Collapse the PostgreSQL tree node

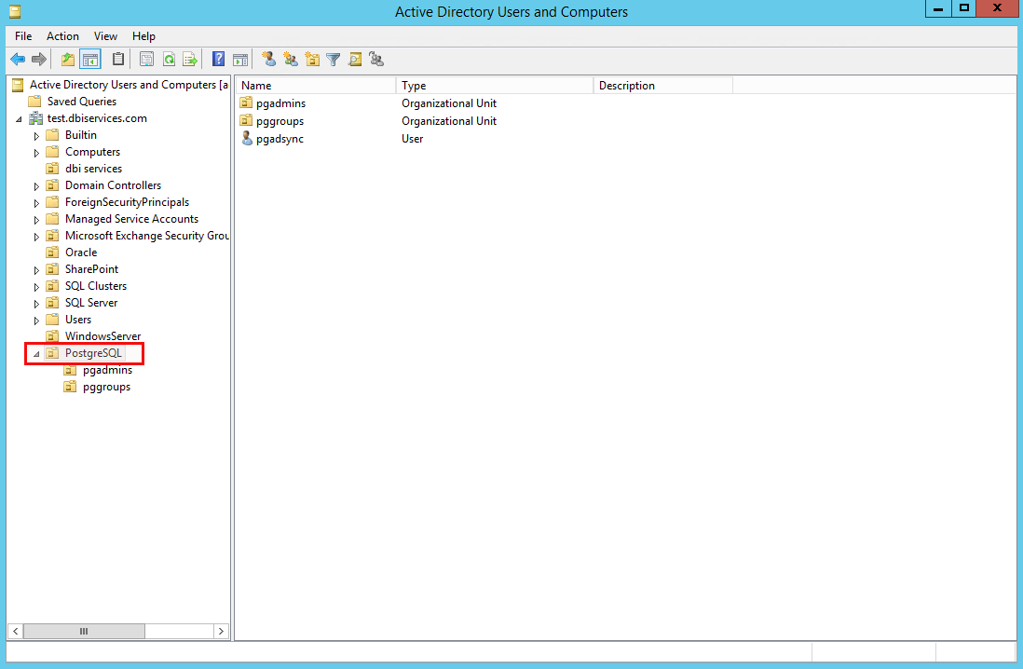tap(36, 354)
